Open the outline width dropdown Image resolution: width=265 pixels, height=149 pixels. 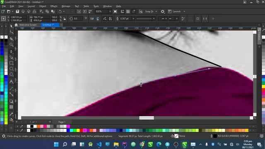(x=133, y=19)
